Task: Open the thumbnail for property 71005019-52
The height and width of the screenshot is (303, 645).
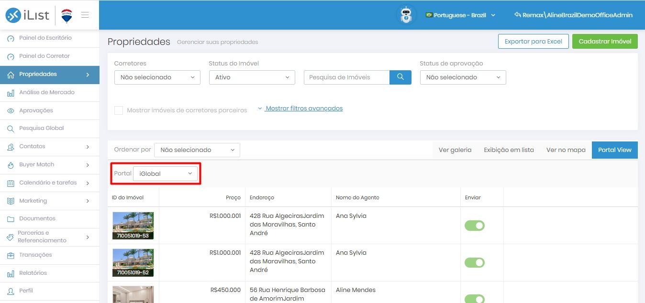Action: 133,262
